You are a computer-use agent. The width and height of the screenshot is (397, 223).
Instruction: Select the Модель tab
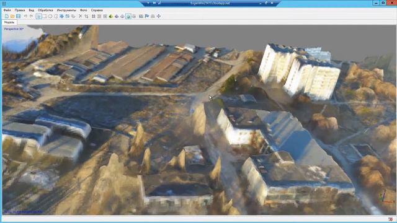point(9,22)
